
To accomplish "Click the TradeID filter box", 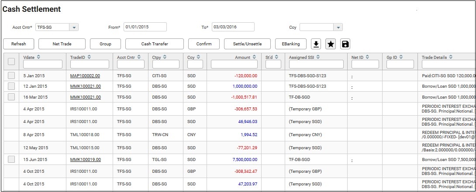I will pyautogui.click(x=89, y=64).
